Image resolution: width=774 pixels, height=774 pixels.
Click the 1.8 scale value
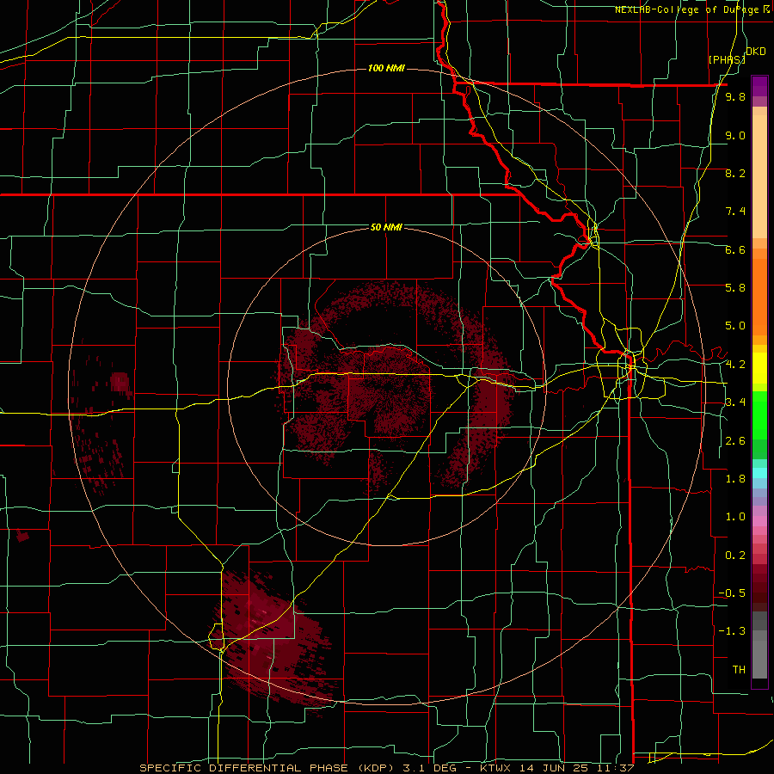click(735, 479)
